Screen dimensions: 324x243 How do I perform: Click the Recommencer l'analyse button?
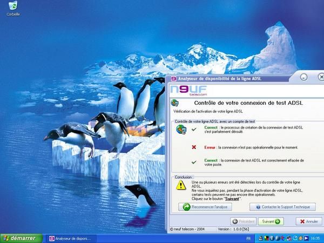[205, 207]
